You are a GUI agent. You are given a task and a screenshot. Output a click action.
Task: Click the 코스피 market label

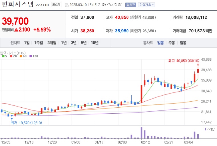(56, 5)
